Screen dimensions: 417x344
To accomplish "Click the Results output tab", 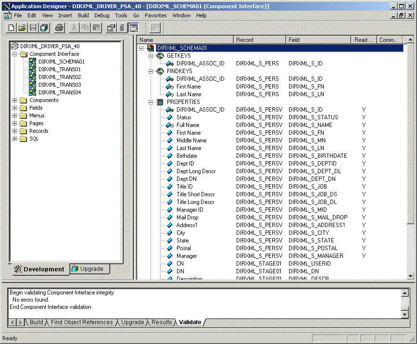I will [162, 322].
